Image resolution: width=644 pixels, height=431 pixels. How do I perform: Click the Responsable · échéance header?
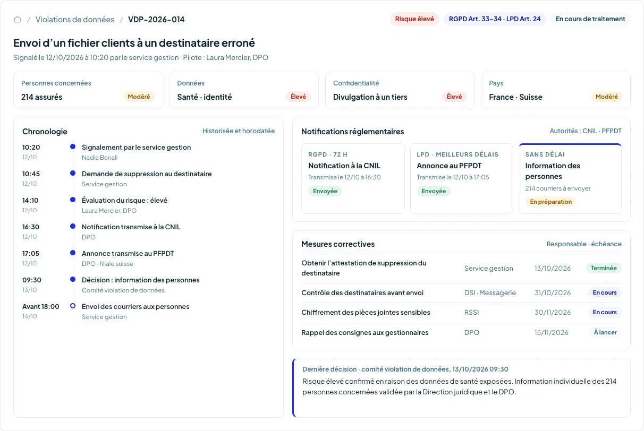(584, 244)
